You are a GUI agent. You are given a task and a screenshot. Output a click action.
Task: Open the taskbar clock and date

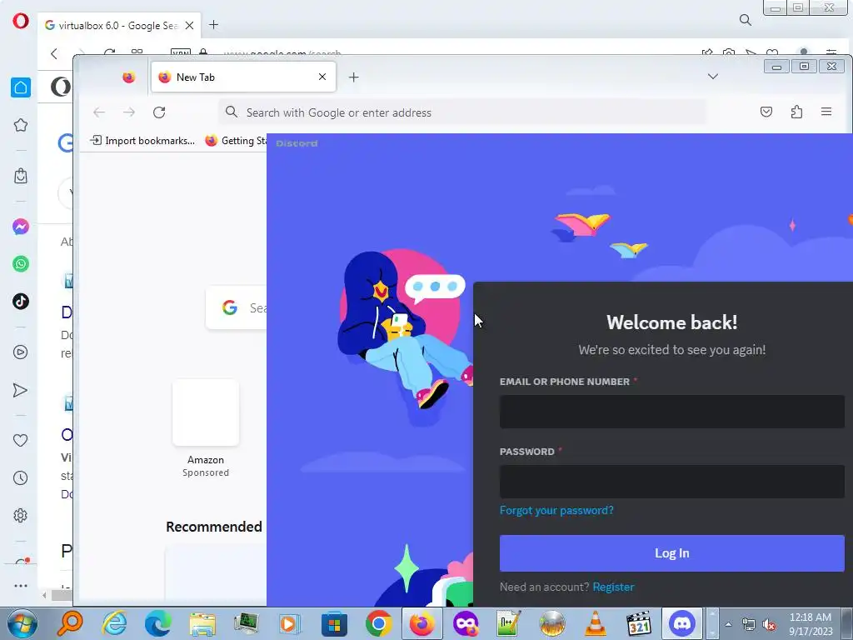pyautogui.click(x=811, y=624)
